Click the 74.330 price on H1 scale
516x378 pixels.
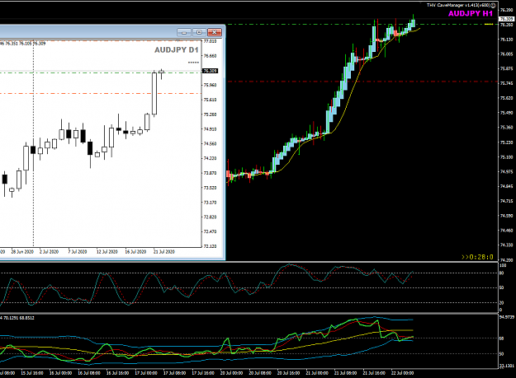coord(506,245)
